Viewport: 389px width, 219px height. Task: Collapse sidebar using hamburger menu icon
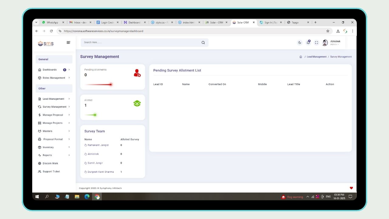coord(68,43)
